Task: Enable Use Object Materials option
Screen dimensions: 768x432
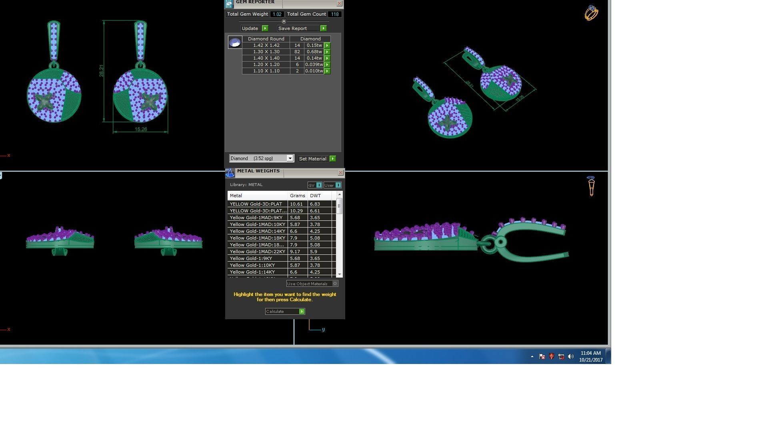Action: click(335, 284)
